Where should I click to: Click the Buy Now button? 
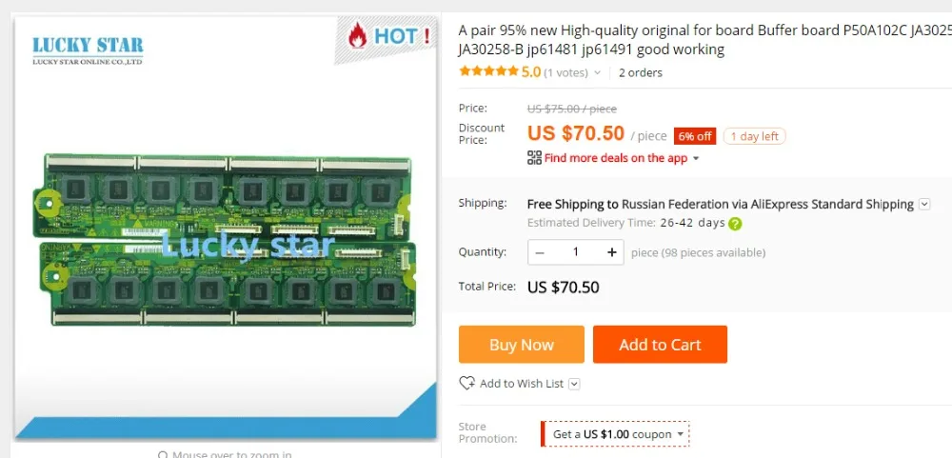[521, 345]
